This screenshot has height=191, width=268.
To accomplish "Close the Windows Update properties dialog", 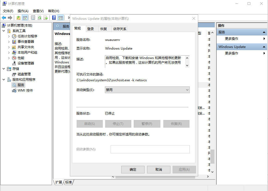I will click(194, 18).
